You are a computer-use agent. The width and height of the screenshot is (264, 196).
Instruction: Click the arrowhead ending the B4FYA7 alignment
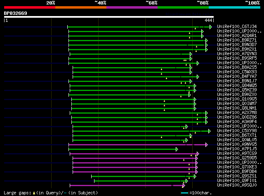(x=198, y=77)
